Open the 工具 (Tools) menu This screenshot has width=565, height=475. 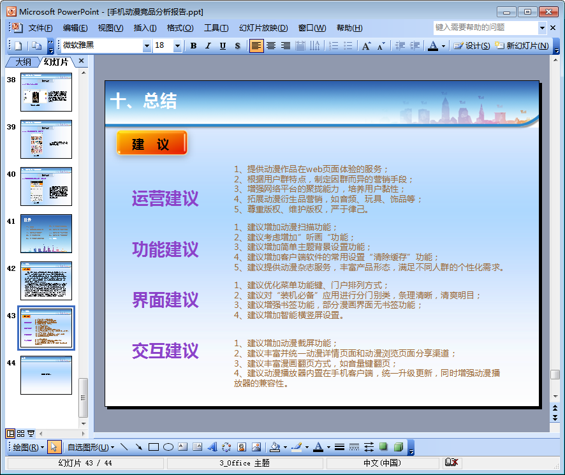point(216,28)
